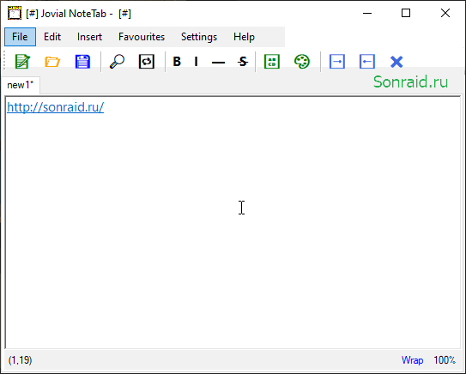Click the blue X close-tab icon

click(396, 62)
